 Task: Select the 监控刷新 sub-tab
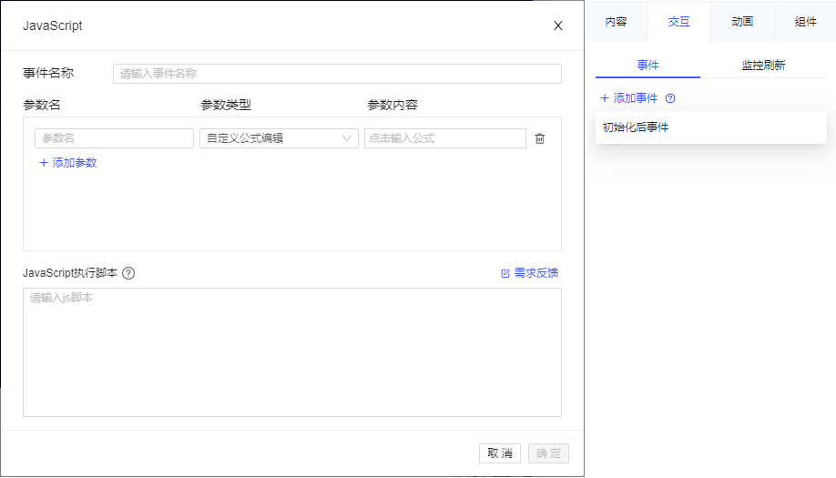[x=763, y=66]
